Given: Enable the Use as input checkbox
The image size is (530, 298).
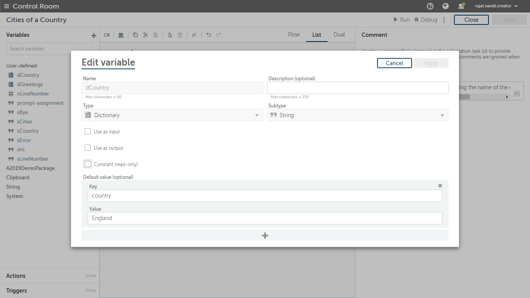Looking at the screenshot, I should click(88, 132).
